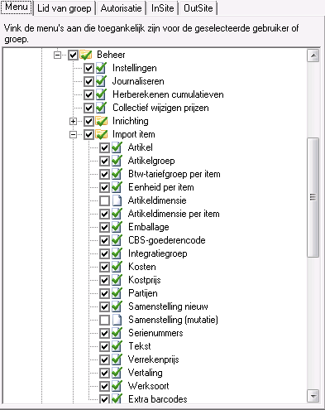Select the Extra barcodes label
The width and height of the screenshot is (325, 410).
(158, 399)
